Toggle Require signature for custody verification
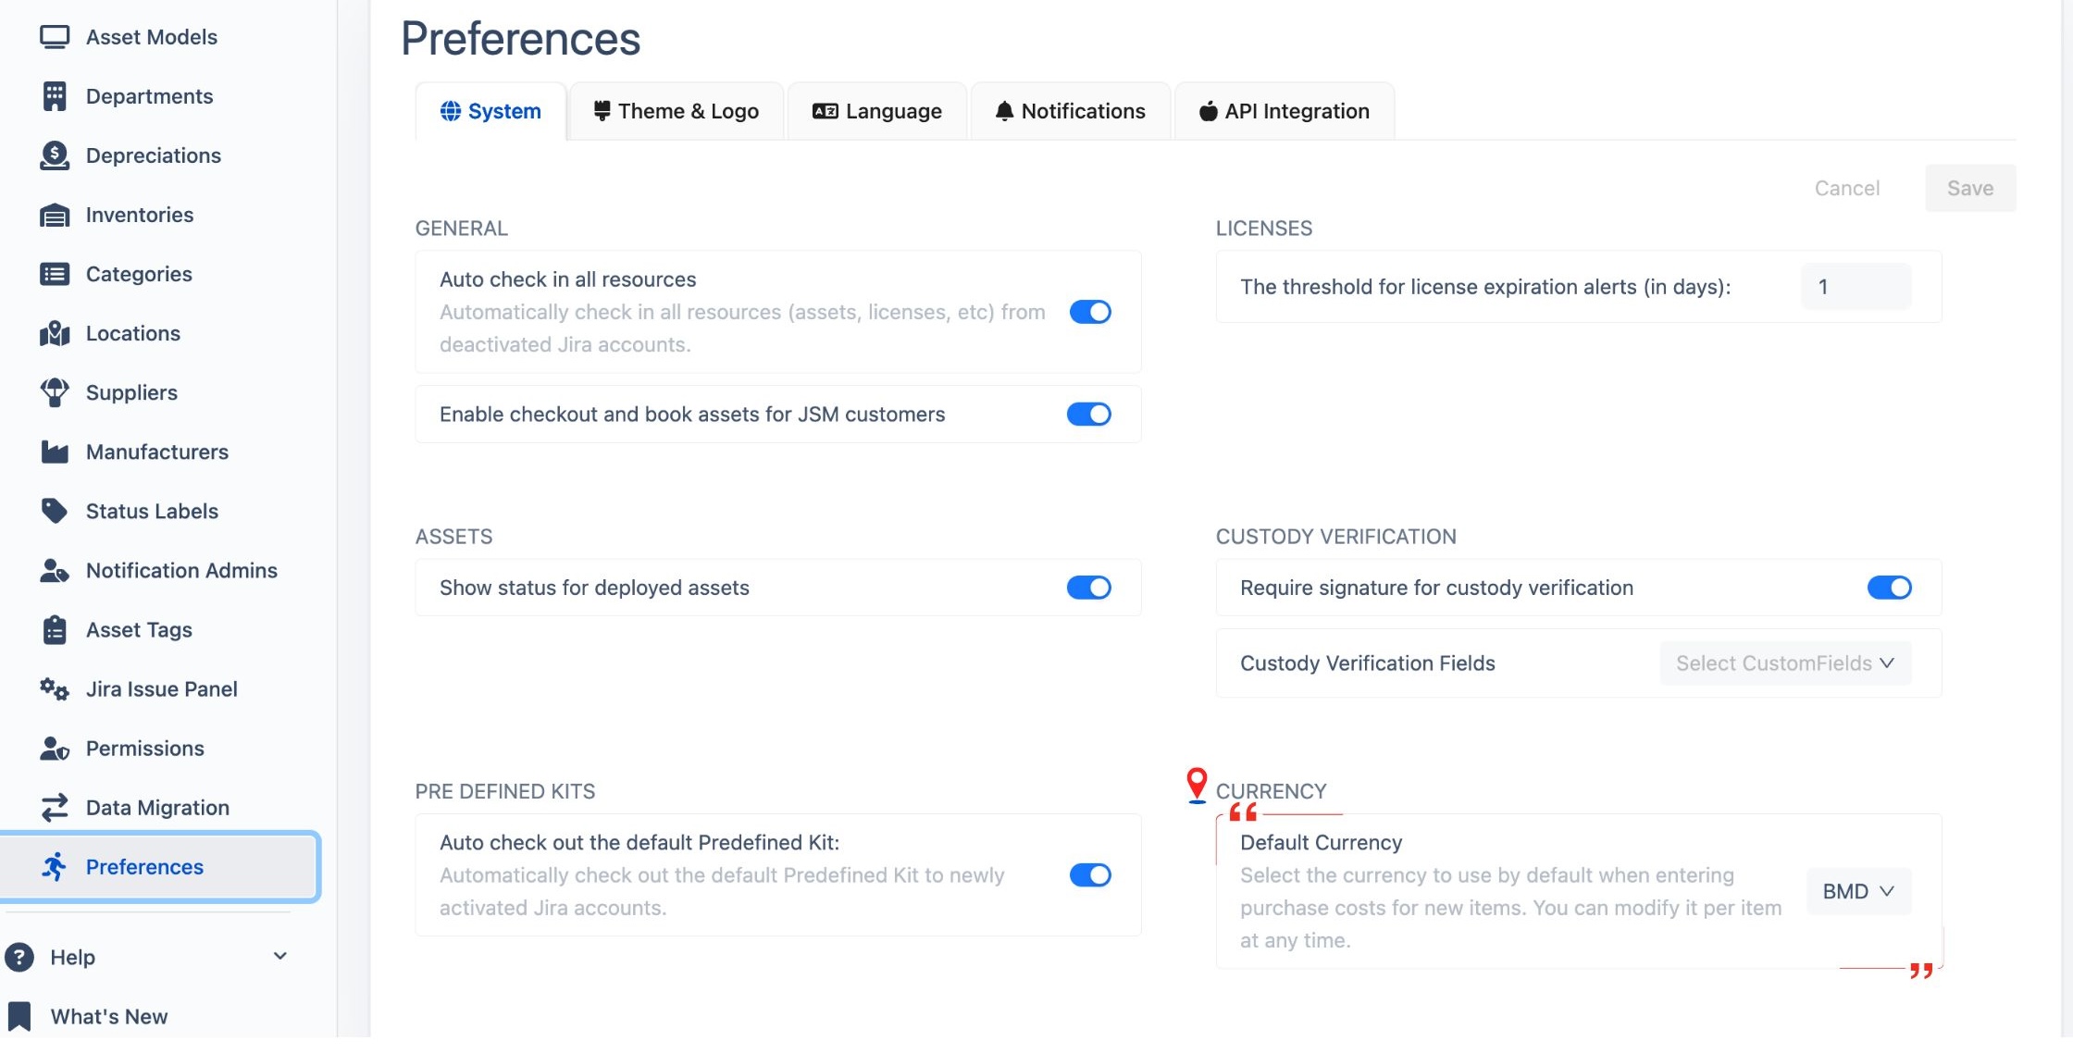 1889,588
